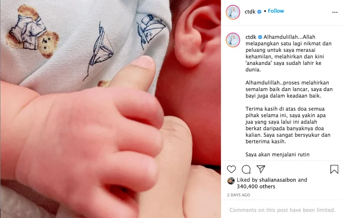This screenshot has height=218, width=343.
Task: View the 340,400 others who liked
Action: click(x=256, y=187)
